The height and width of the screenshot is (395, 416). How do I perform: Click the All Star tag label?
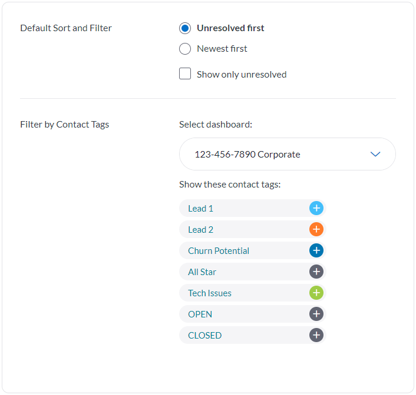[x=202, y=272]
